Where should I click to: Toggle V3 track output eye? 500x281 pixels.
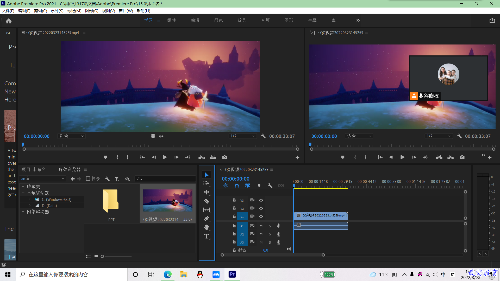point(261,200)
